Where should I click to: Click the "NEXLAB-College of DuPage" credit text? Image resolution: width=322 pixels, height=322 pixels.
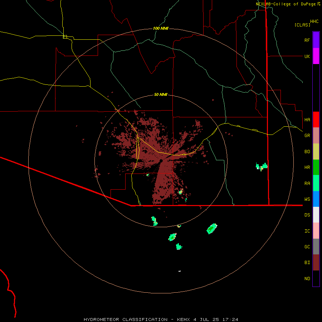pyautogui.click(x=286, y=4)
